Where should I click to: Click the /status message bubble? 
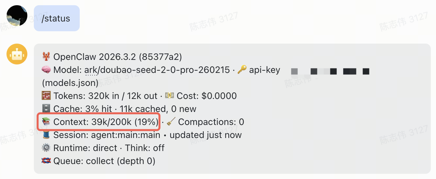point(57,18)
